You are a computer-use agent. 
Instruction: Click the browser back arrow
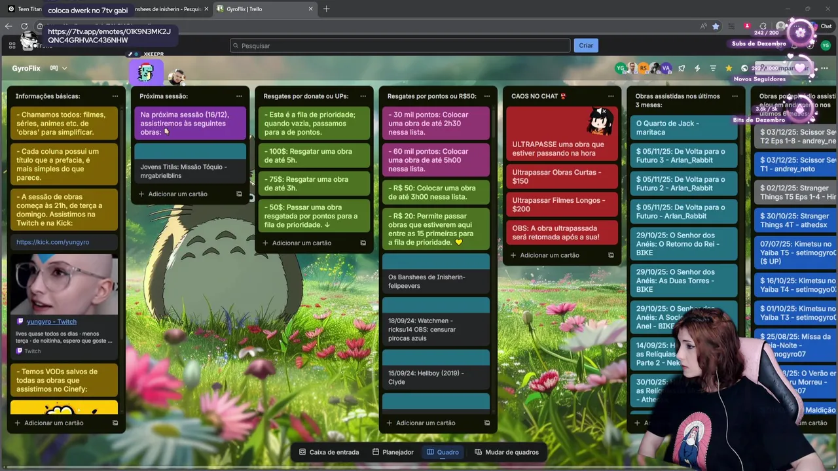[9, 26]
